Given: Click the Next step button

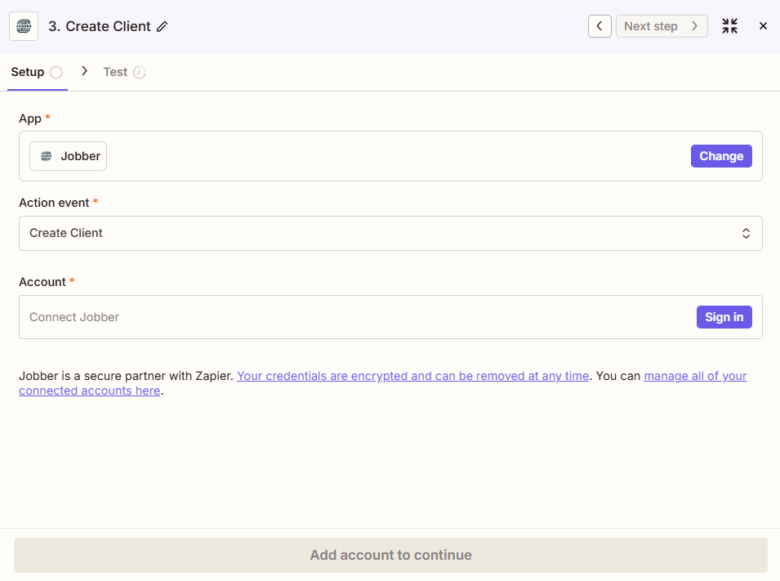Looking at the screenshot, I should [662, 26].
